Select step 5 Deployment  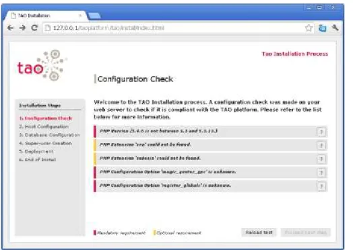(36, 151)
